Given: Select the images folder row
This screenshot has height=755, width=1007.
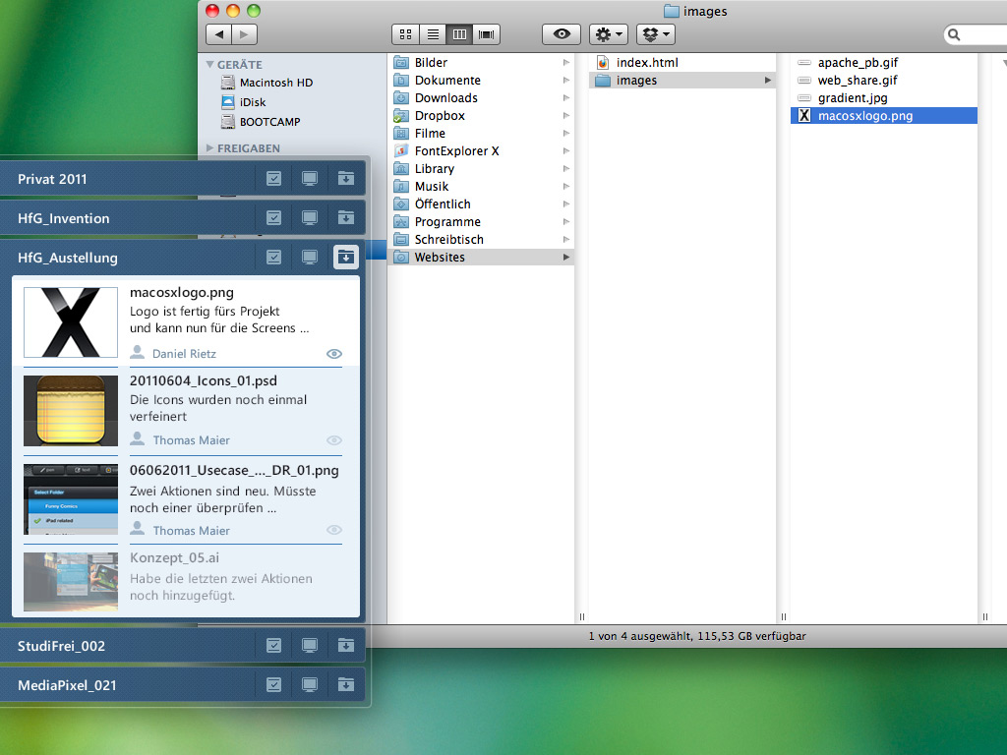Looking at the screenshot, I should click(x=682, y=81).
